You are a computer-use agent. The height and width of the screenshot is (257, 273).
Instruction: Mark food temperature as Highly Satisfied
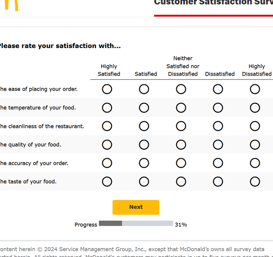point(107,108)
